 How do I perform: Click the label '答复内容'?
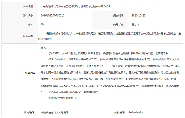point(30,73)
